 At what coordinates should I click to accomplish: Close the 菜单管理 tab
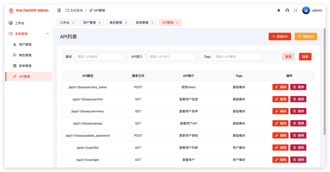[x=152, y=23]
